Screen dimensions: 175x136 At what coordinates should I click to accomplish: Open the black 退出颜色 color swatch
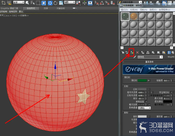coord(168,101)
